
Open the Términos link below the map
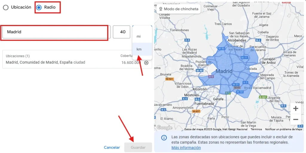tap(256, 129)
